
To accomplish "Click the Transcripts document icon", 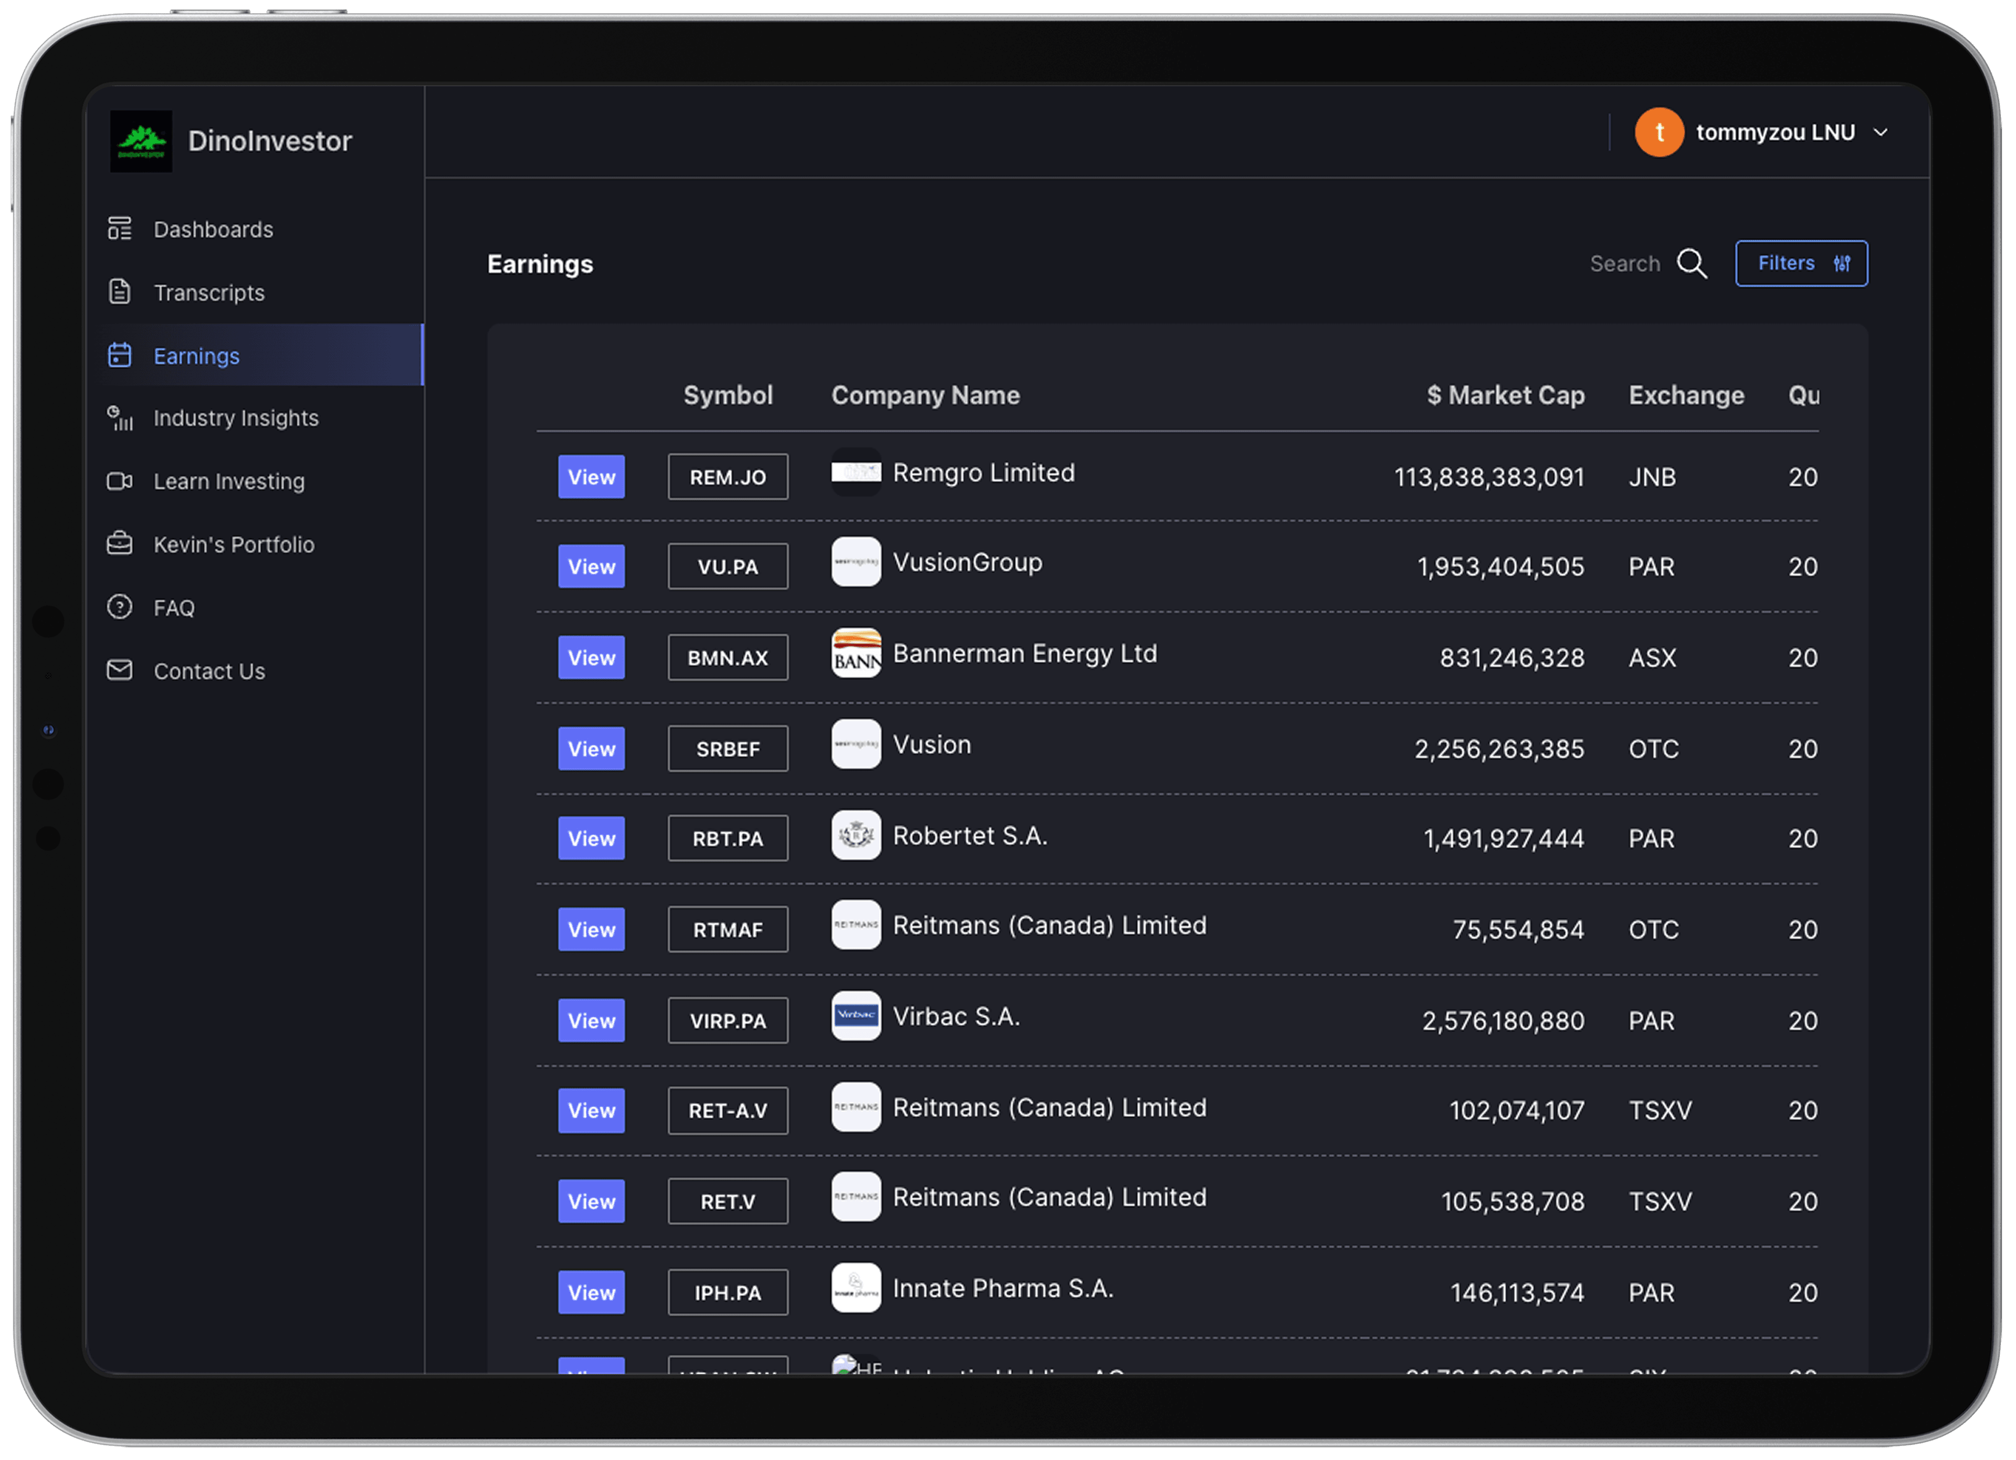I will (x=119, y=292).
